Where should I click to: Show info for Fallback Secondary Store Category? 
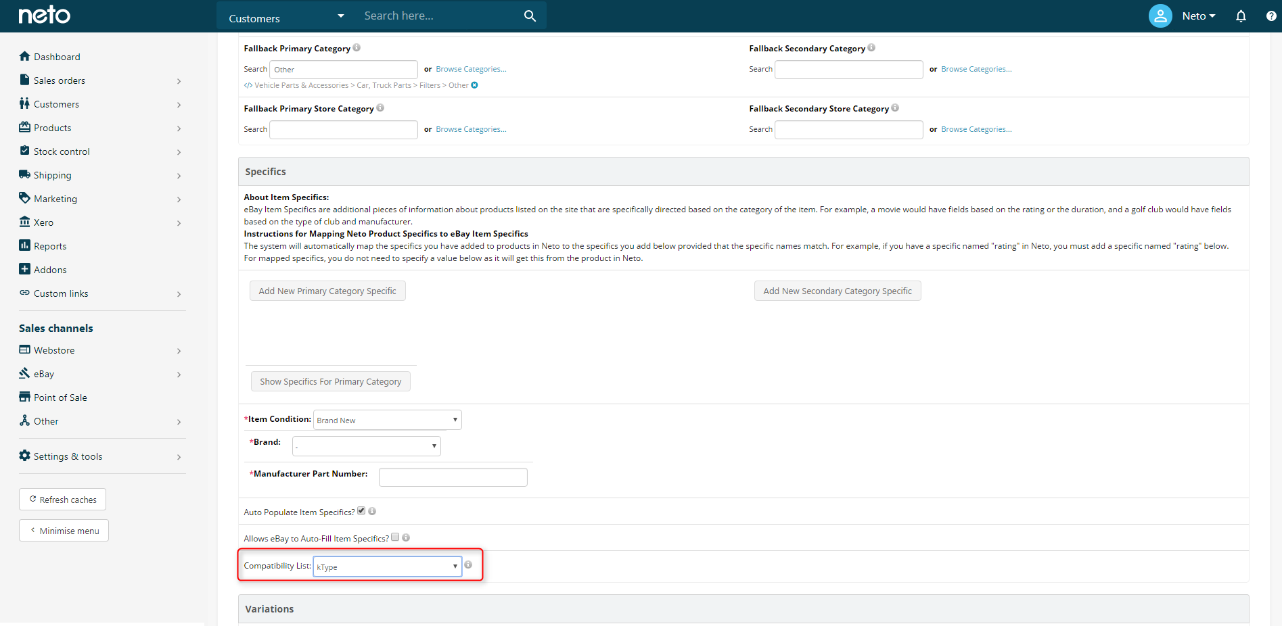click(x=895, y=107)
